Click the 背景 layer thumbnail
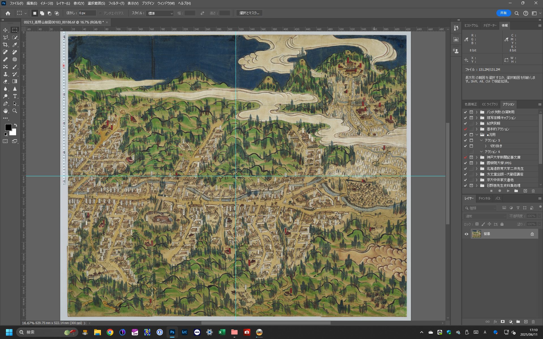 (x=476, y=234)
